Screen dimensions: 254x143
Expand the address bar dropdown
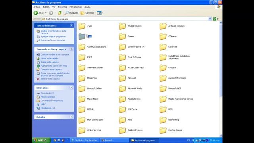pyautogui.click(x=210, y=19)
